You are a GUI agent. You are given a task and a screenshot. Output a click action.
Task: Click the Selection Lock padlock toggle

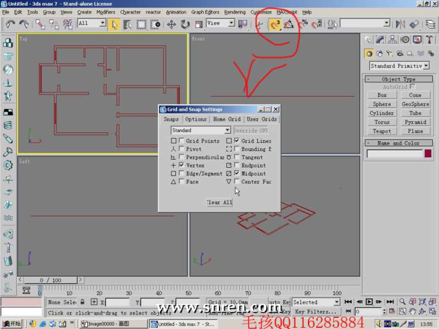click(x=83, y=302)
